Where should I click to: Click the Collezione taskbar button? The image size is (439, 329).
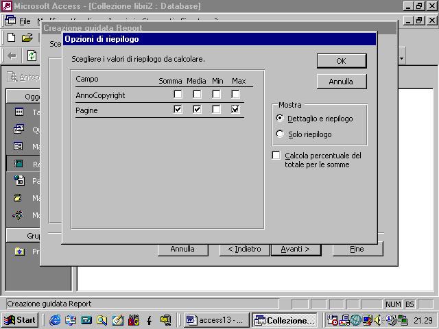285,320
